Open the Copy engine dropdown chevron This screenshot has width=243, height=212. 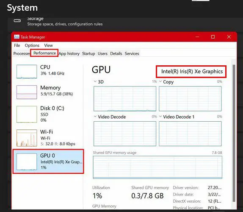(x=160, y=81)
